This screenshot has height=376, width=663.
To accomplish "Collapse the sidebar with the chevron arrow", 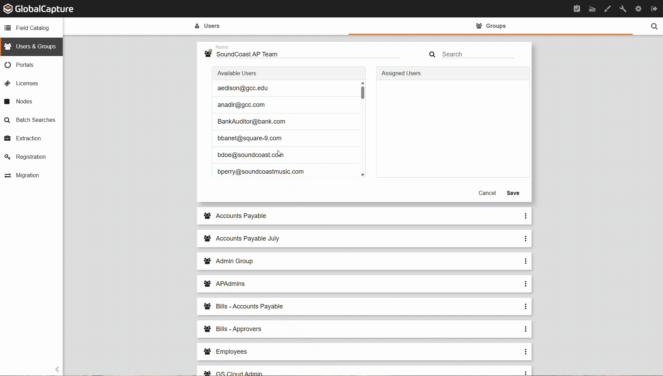I will click(57, 369).
